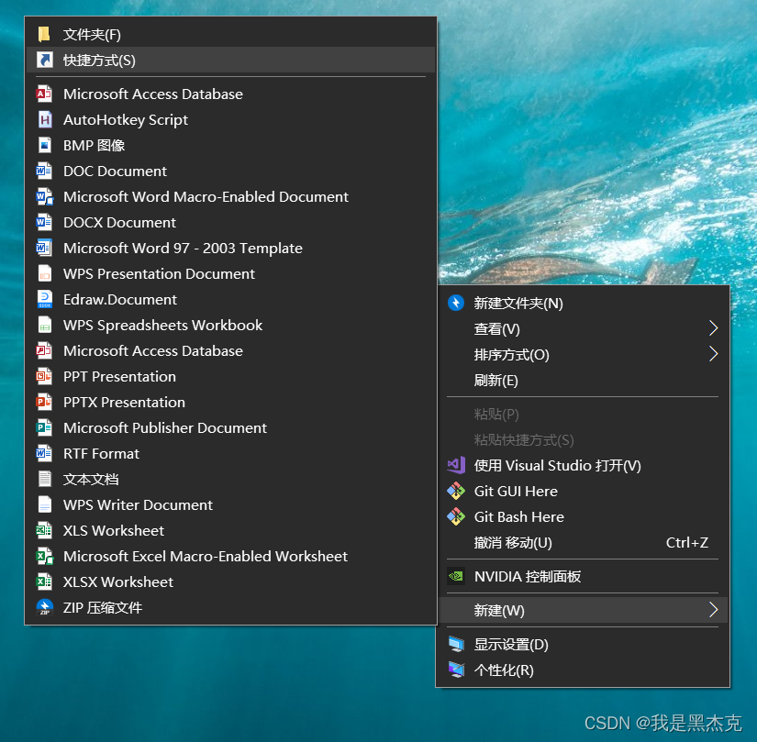Click the yellow folder icon beside 文件夹(F)

pyautogui.click(x=44, y=34)
